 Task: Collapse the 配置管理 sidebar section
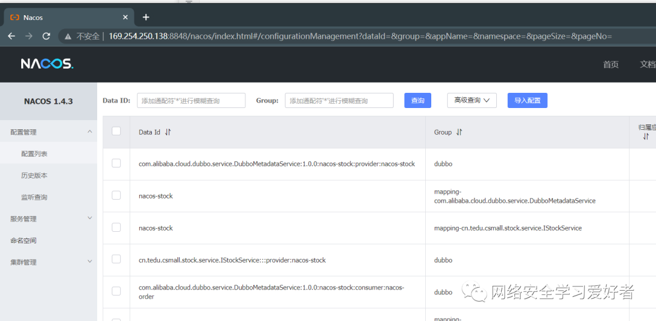tap(89, 132)
